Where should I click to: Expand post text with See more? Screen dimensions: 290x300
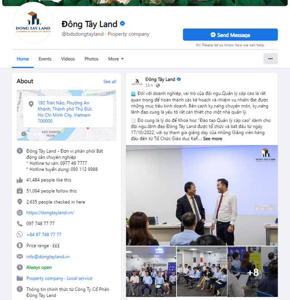point(213,139)
